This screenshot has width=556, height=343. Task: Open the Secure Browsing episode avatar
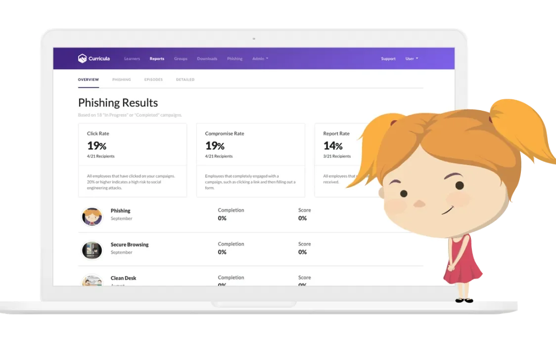(92, 250)
